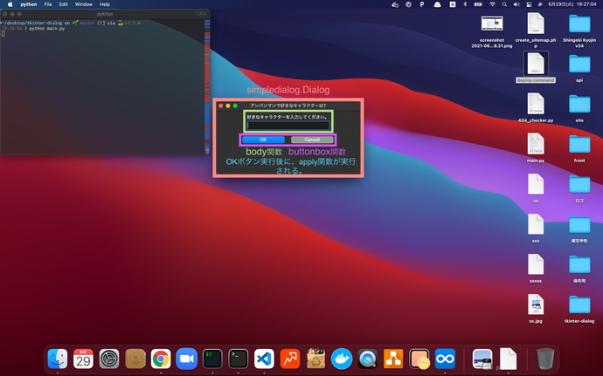Open the Trash in the Dock
The image size is (603, 376).
point(545,359)
